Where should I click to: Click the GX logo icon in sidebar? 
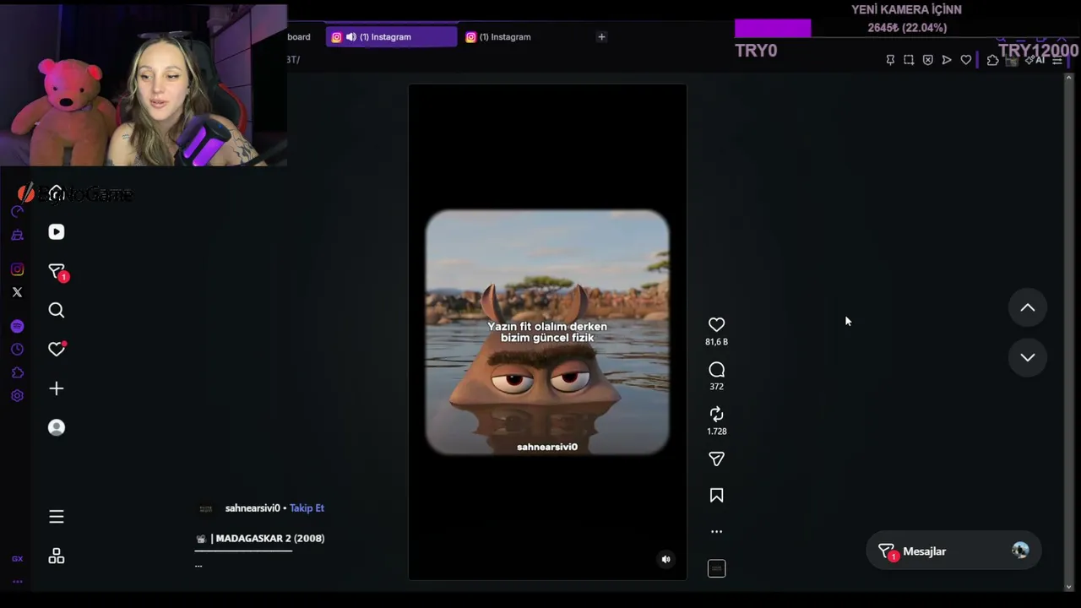pyautogui.click(x=17, y=559)
